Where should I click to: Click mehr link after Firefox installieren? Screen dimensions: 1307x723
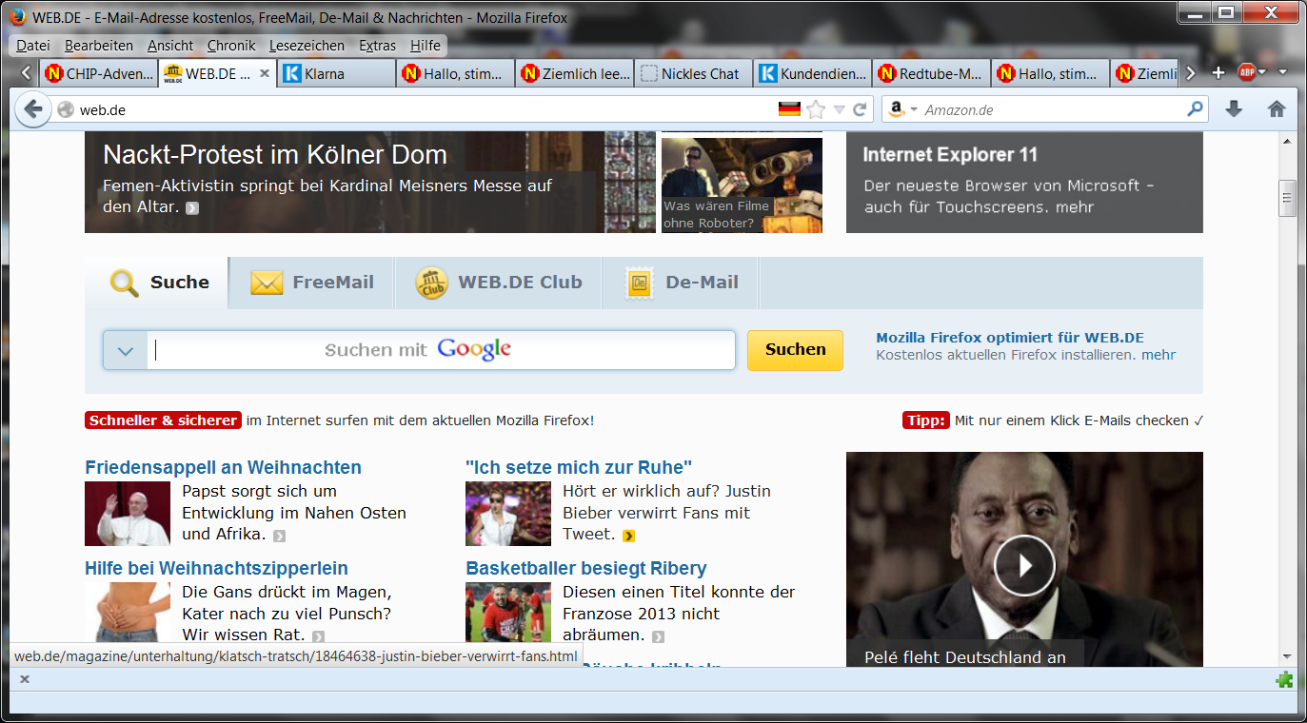coord(1158,355)
